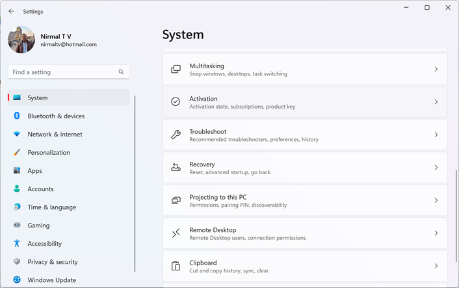
Task: Open Projecting to this PC settings
Action: coord(305,200)
